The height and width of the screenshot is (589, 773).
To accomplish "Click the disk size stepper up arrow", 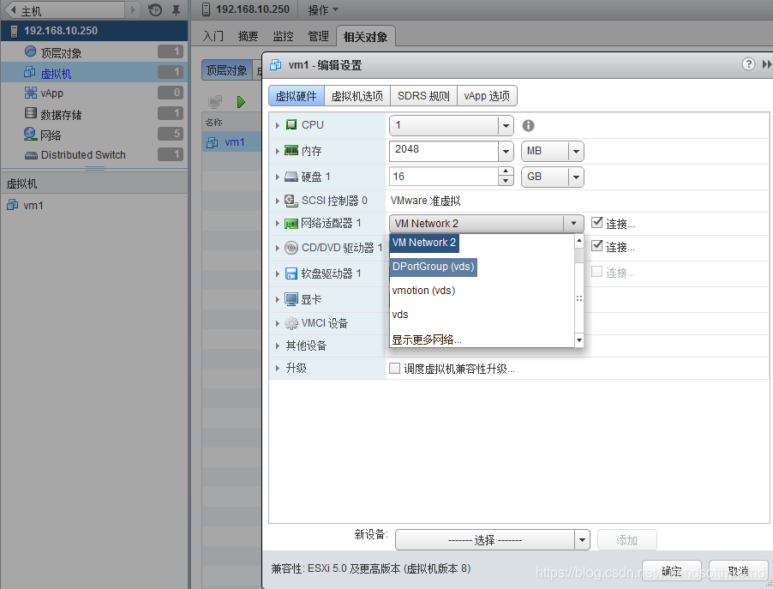I will (506, 171).
